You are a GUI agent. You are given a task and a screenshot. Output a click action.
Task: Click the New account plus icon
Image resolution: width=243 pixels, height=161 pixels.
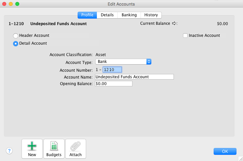pos(32,146)
